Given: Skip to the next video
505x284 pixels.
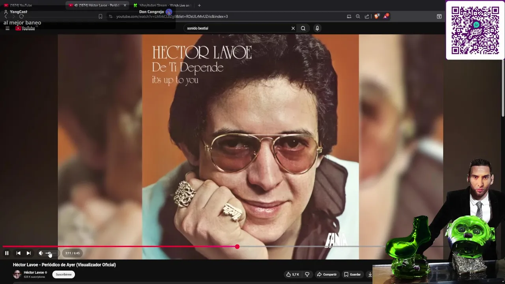Looking at the screenshot, I should click(28, 253).
